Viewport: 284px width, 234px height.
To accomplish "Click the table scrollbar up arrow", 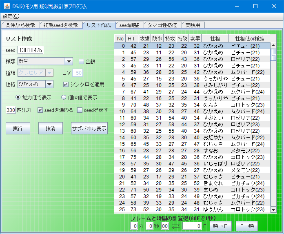I will click(x=273, y=46).
